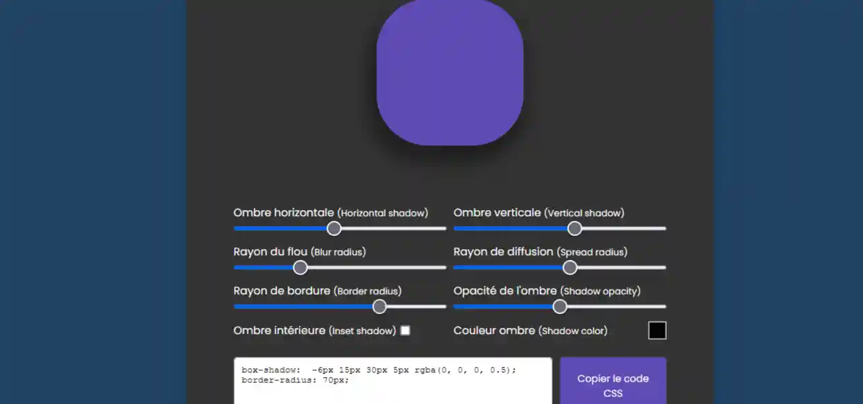
Task: Click the Couleur ombre label text
Action: pos(530,331)
